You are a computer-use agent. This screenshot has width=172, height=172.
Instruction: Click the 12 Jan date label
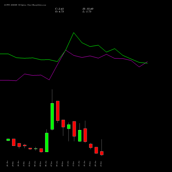[68, 164]
